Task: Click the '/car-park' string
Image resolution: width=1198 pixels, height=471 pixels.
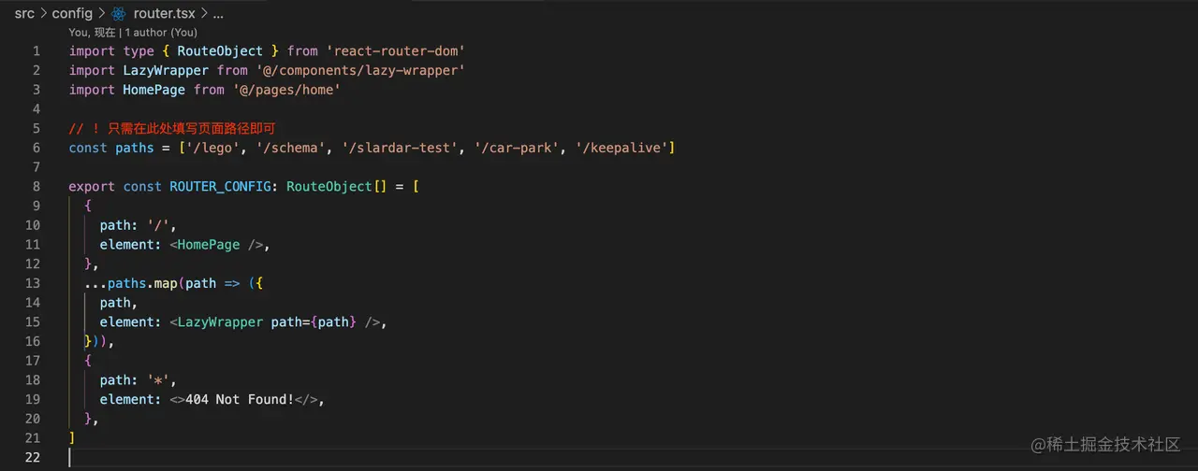Action: click(516, 148)
